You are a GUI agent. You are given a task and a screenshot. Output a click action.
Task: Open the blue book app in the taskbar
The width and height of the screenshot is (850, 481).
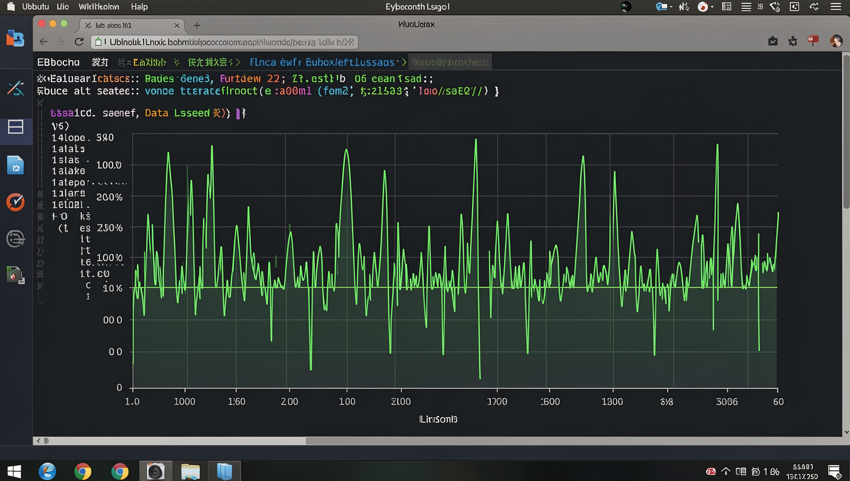point(225,471)
